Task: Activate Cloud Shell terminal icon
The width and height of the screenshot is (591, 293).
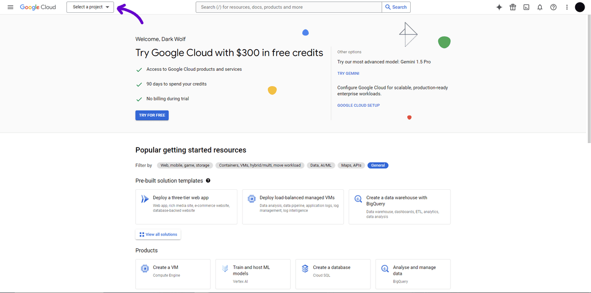Action: click(x=526, y=7)
